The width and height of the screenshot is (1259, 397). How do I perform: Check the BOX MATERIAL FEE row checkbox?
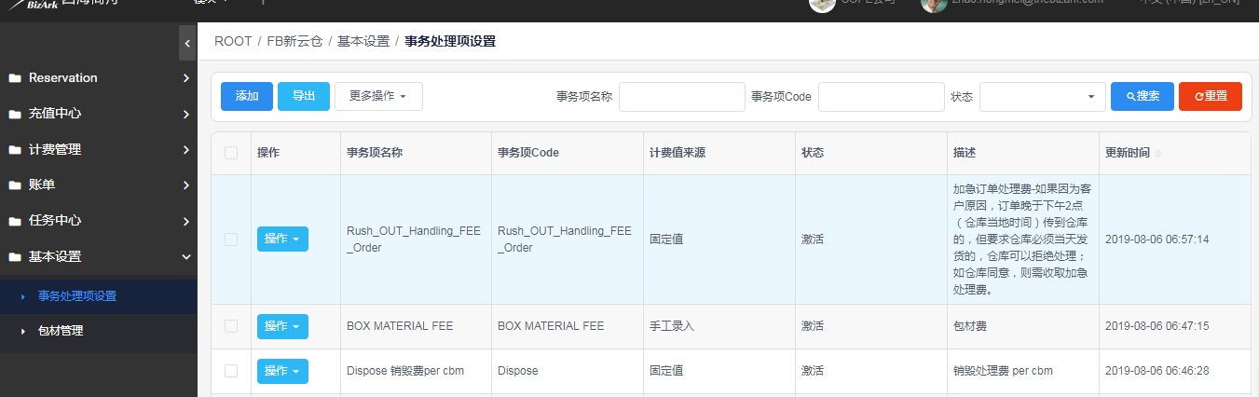coord(231,326)
